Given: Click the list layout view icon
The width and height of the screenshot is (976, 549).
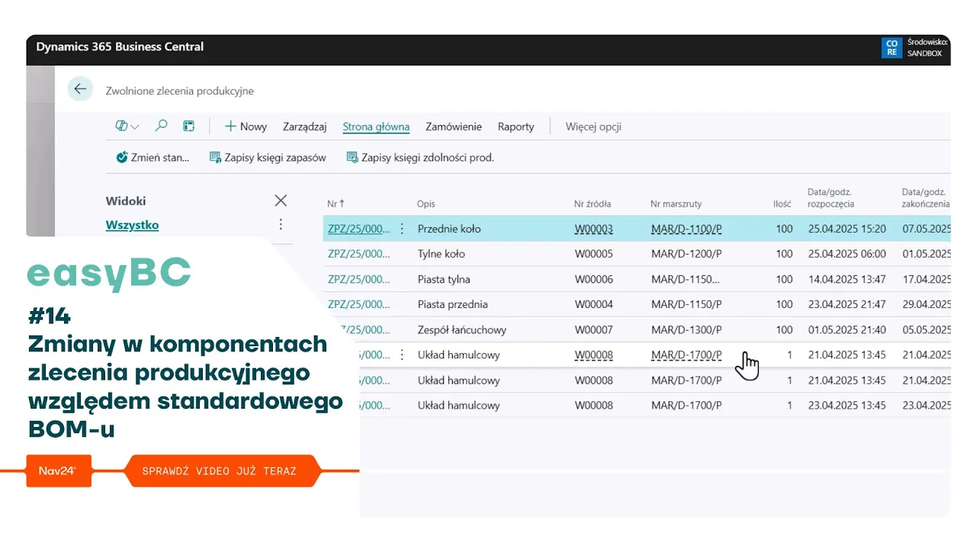Looking at the screenshot, I should click(x=189, y=127).
